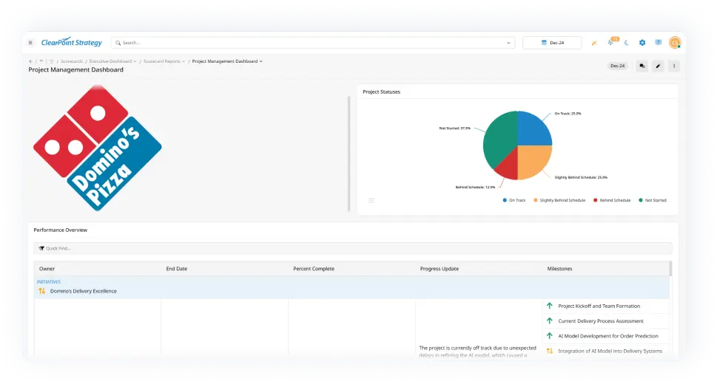Click the INITIATIVES group label
717x384 pixels.
49,281
